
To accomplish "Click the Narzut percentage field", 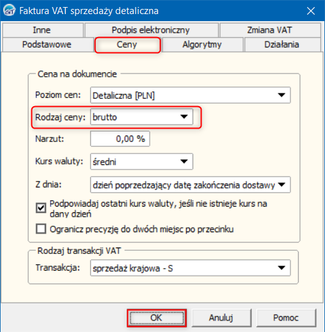I will click(120, 139).
